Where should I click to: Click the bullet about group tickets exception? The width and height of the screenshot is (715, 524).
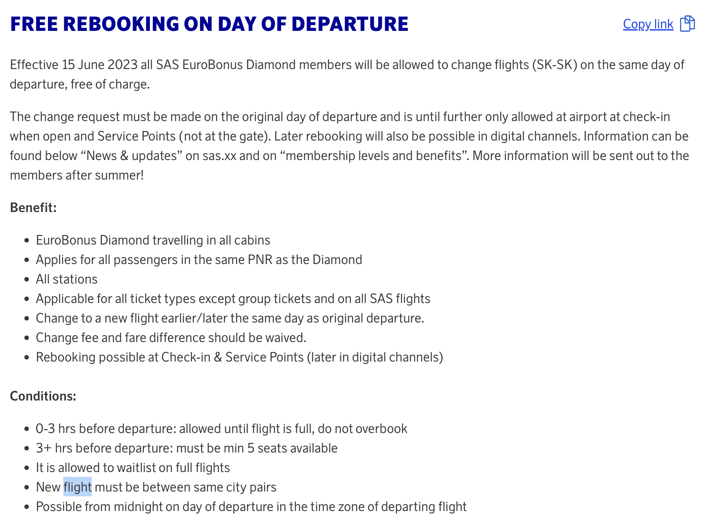pyautogui.click(x=233, y=299)
